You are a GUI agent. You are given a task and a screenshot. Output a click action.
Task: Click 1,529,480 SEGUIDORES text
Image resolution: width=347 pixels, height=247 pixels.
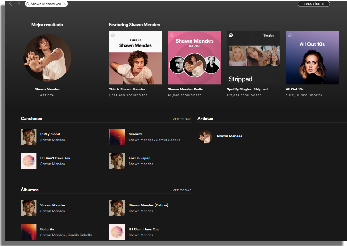pos(128,95)
